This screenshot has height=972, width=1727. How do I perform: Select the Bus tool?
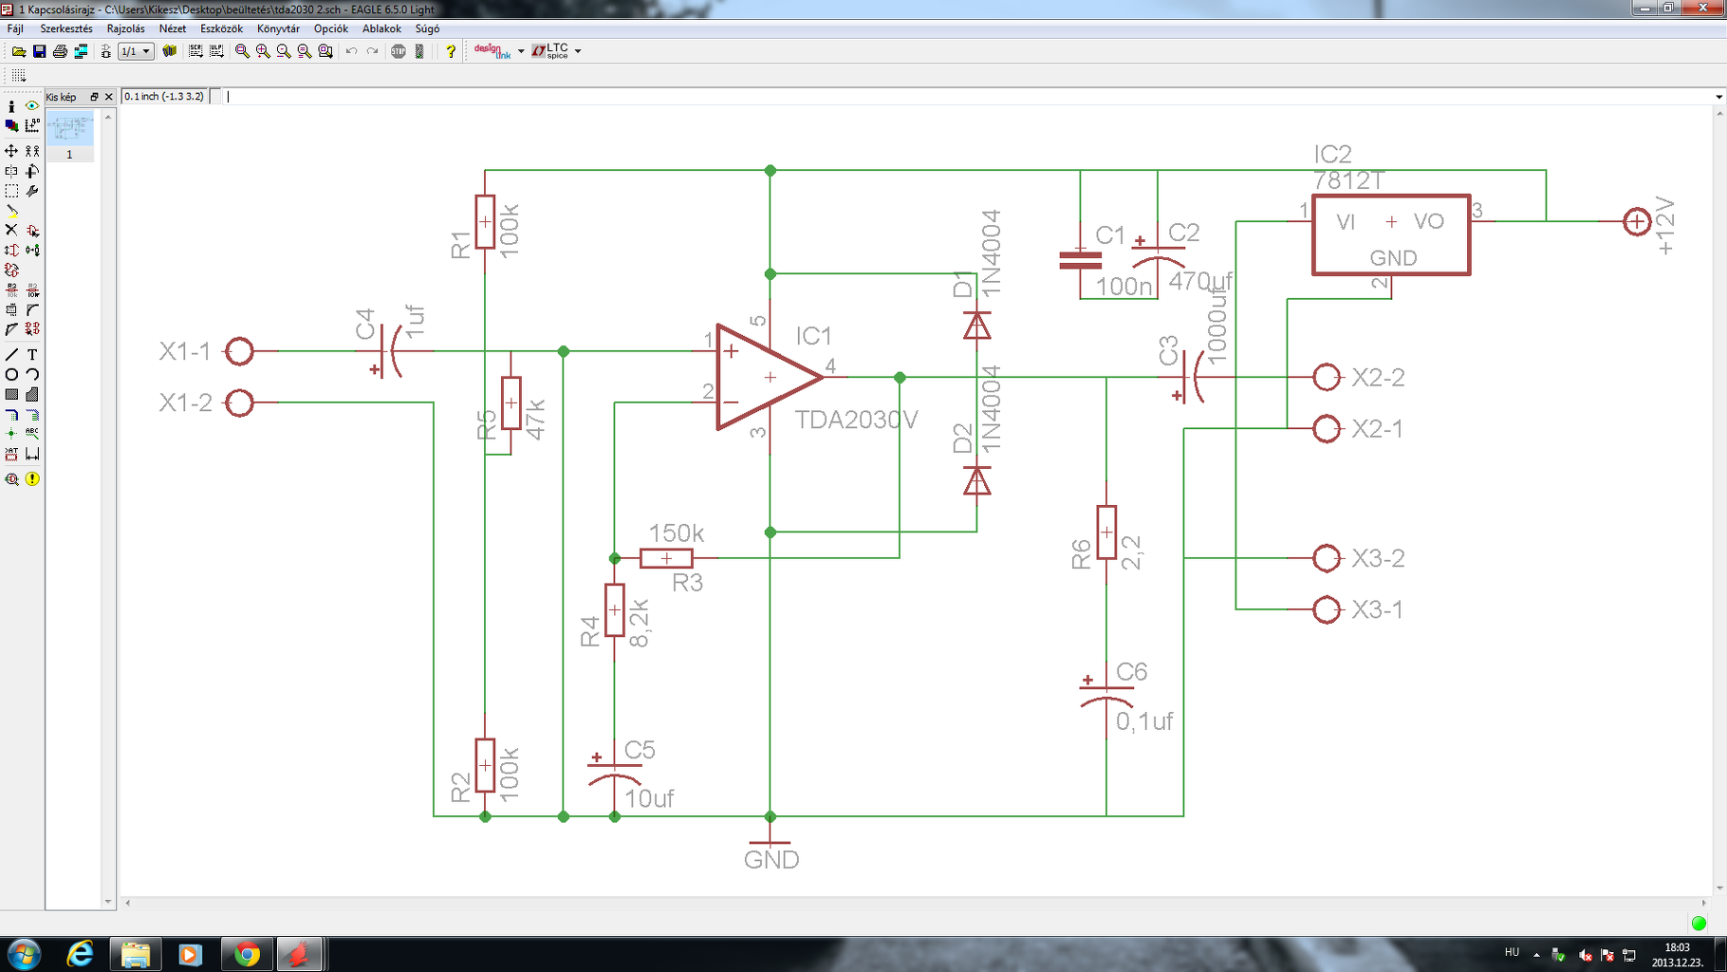coord(11,415)
